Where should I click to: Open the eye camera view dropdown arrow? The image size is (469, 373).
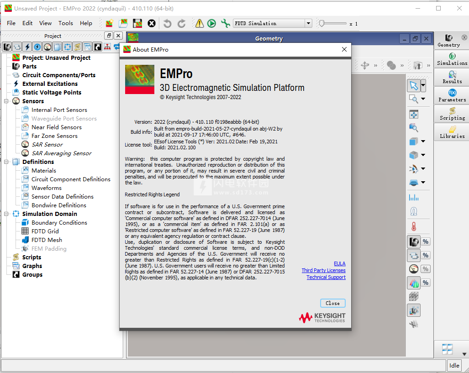(x=423, y=169)
